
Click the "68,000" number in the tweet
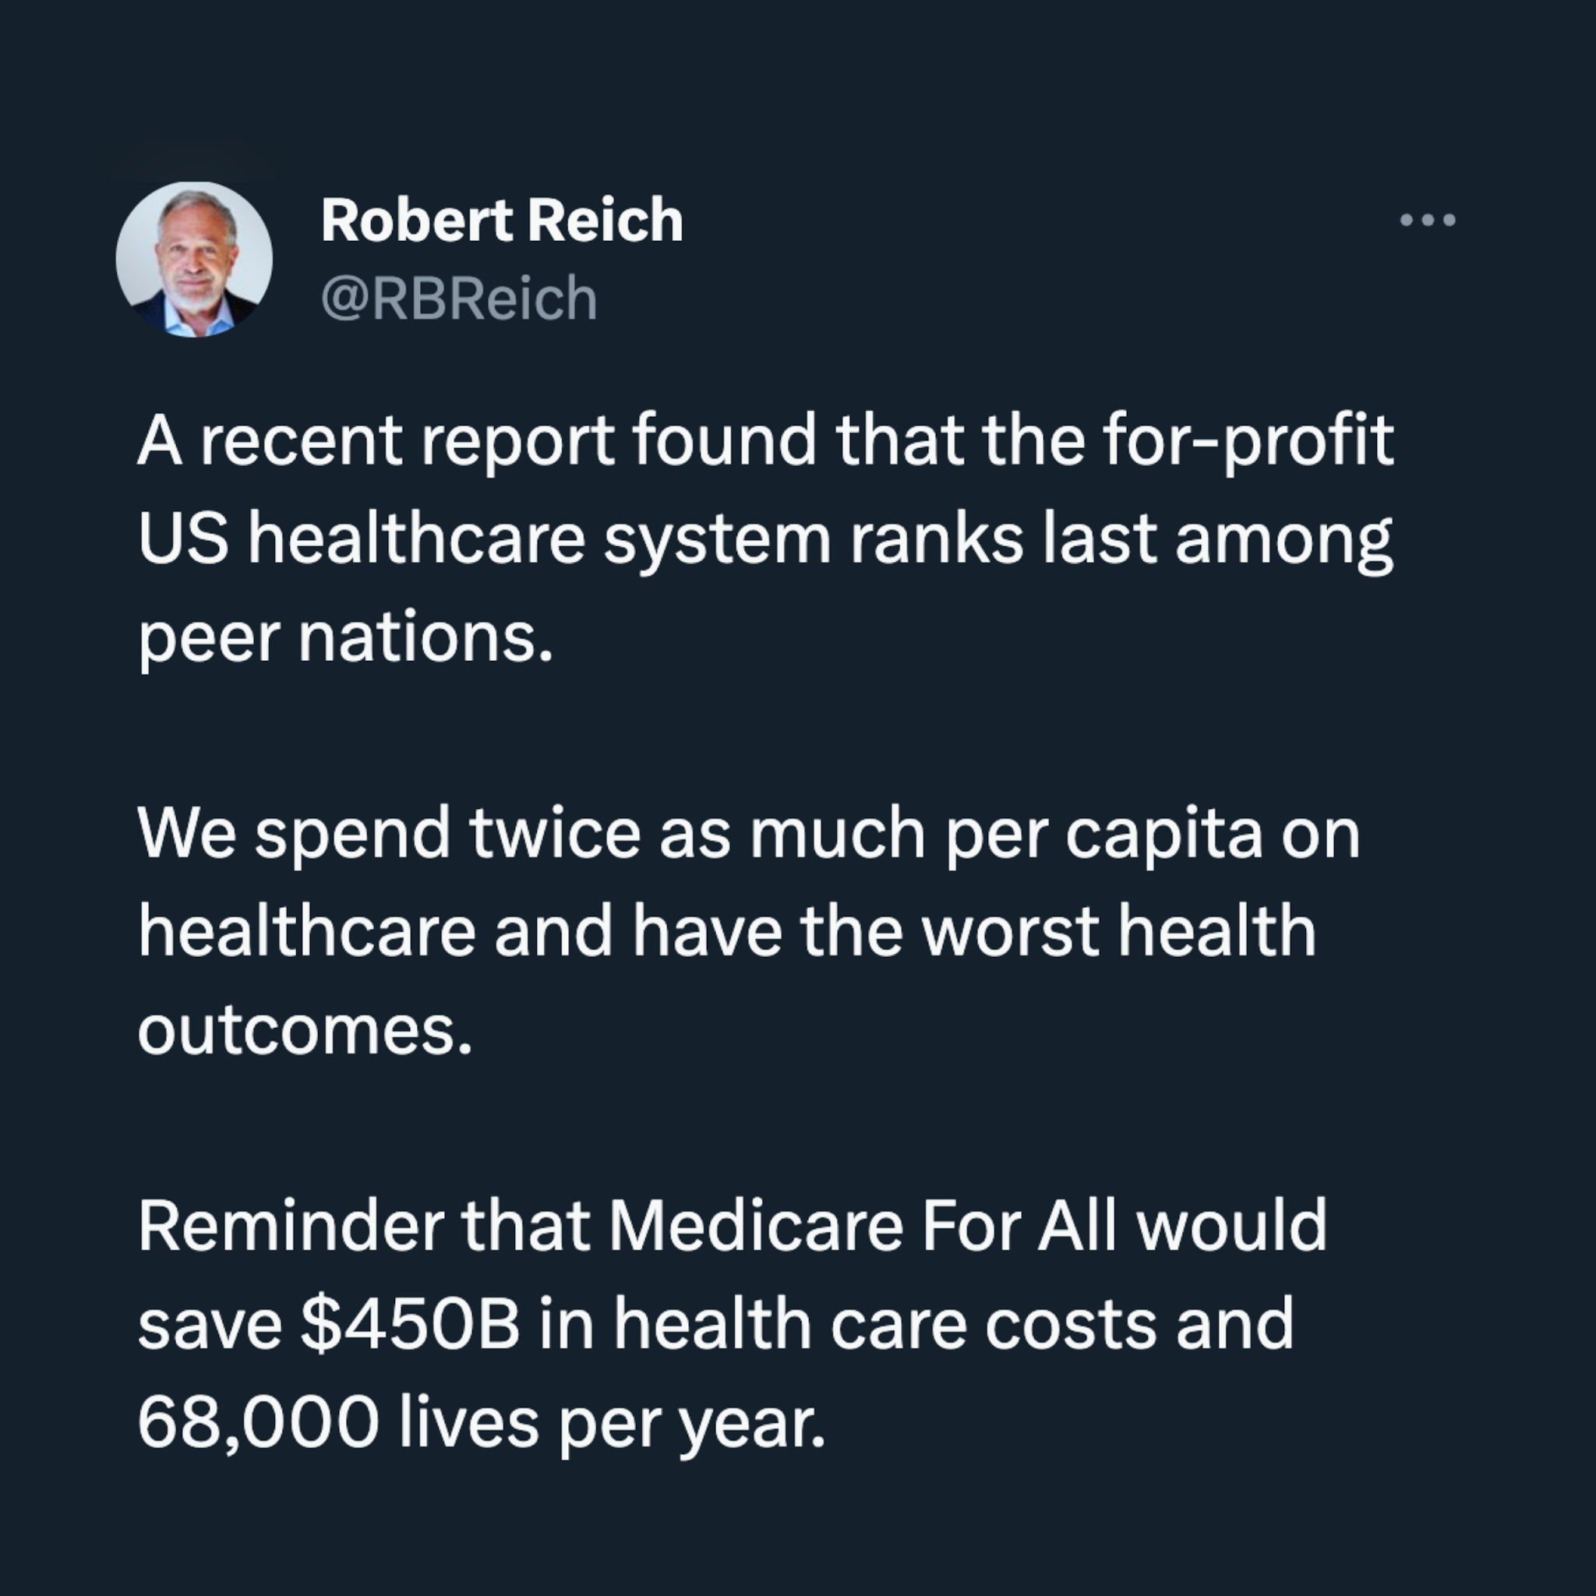(x=258, y=1422)
